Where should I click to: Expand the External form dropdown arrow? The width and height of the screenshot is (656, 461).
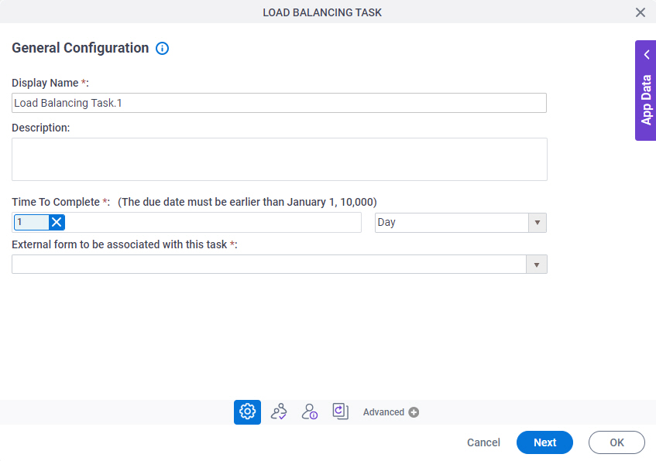tap(537, 265)
